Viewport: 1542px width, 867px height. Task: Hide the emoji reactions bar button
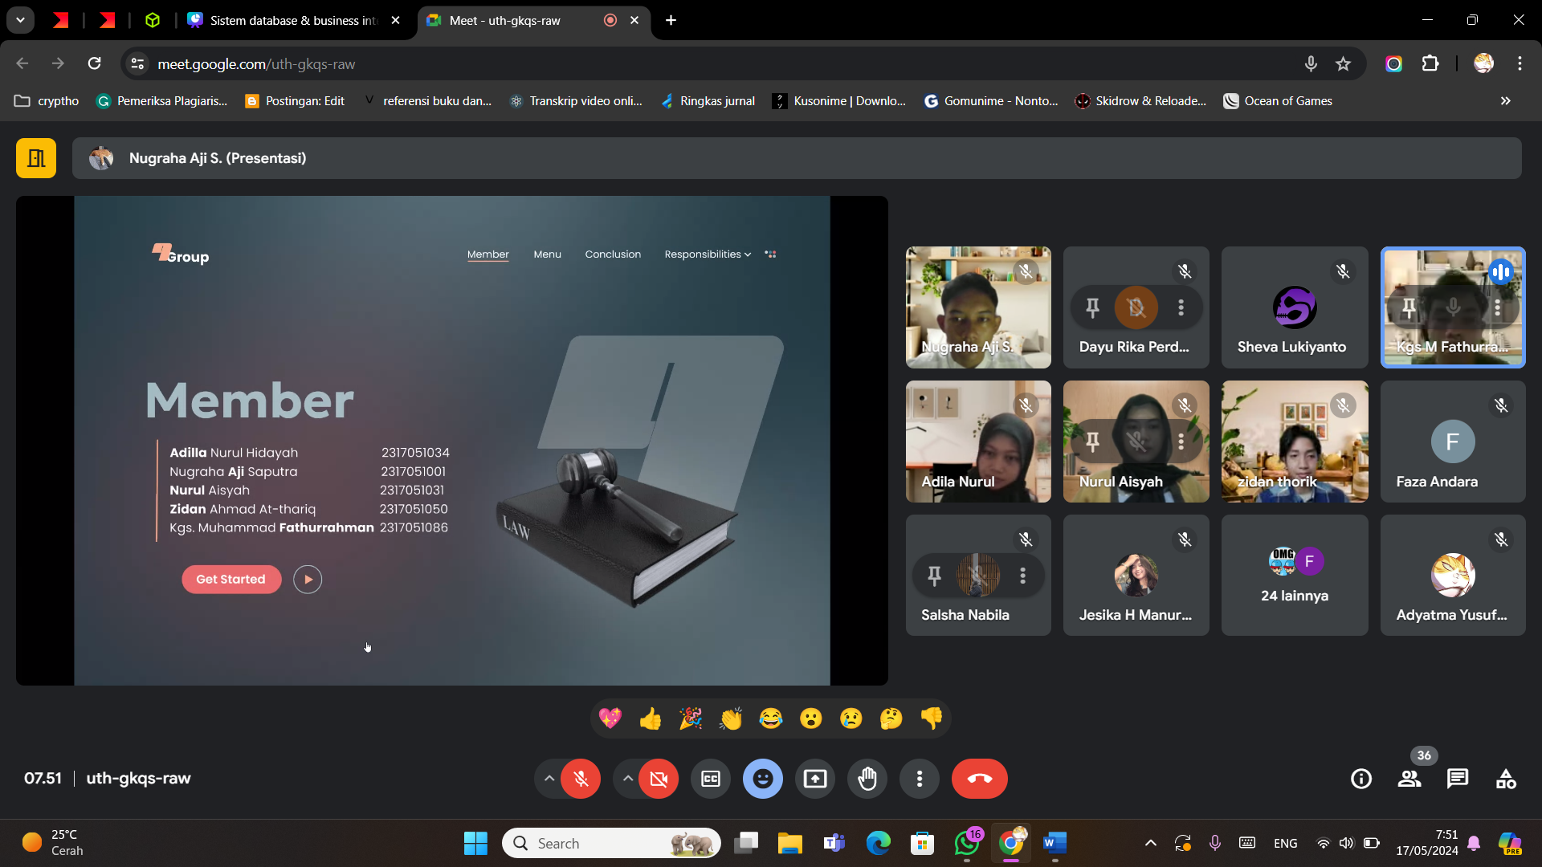pos(762,779)
